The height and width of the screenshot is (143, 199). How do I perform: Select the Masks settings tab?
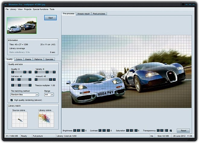28,59
